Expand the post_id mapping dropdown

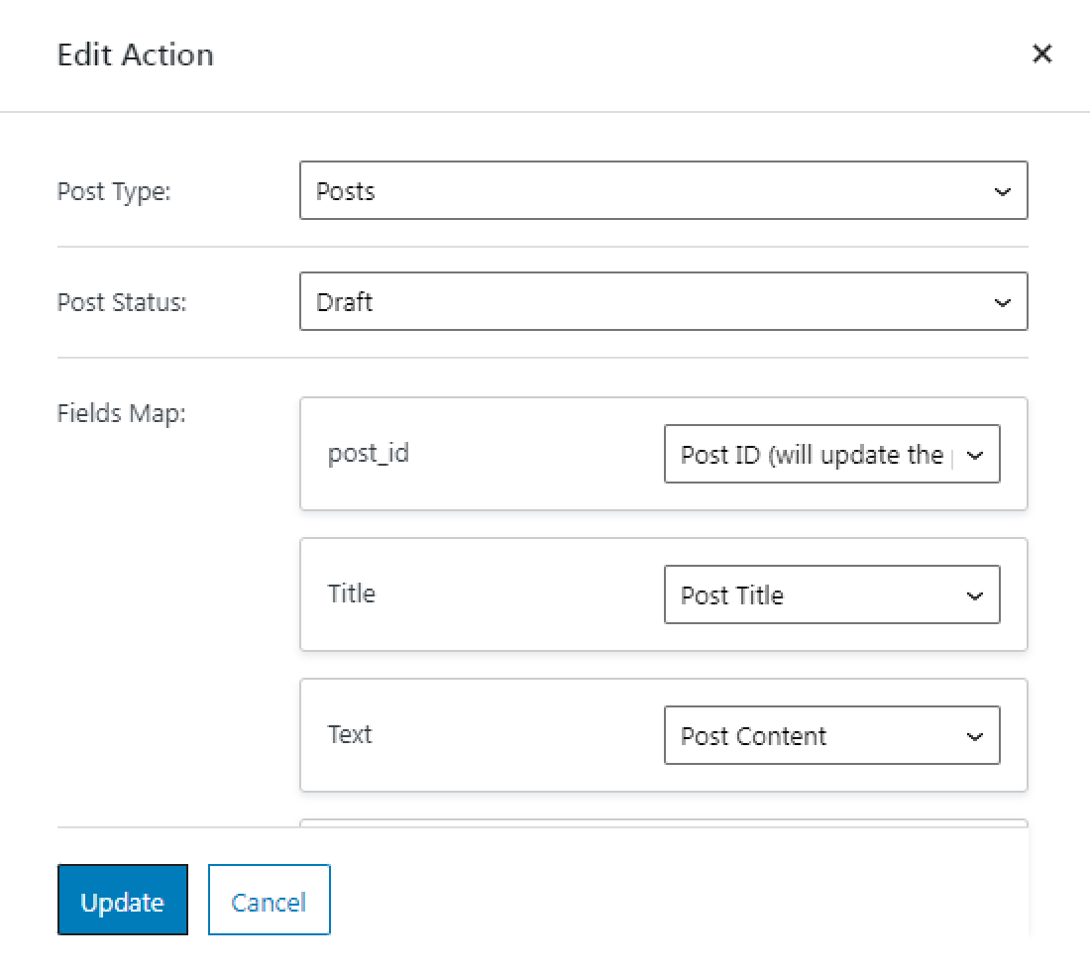pos(832,454)
